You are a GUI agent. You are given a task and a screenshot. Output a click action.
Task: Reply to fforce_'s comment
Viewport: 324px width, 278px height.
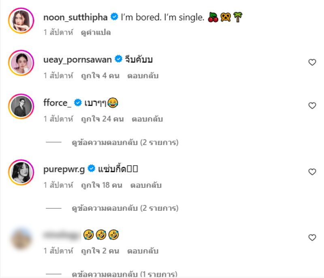[x=147, y=119]
